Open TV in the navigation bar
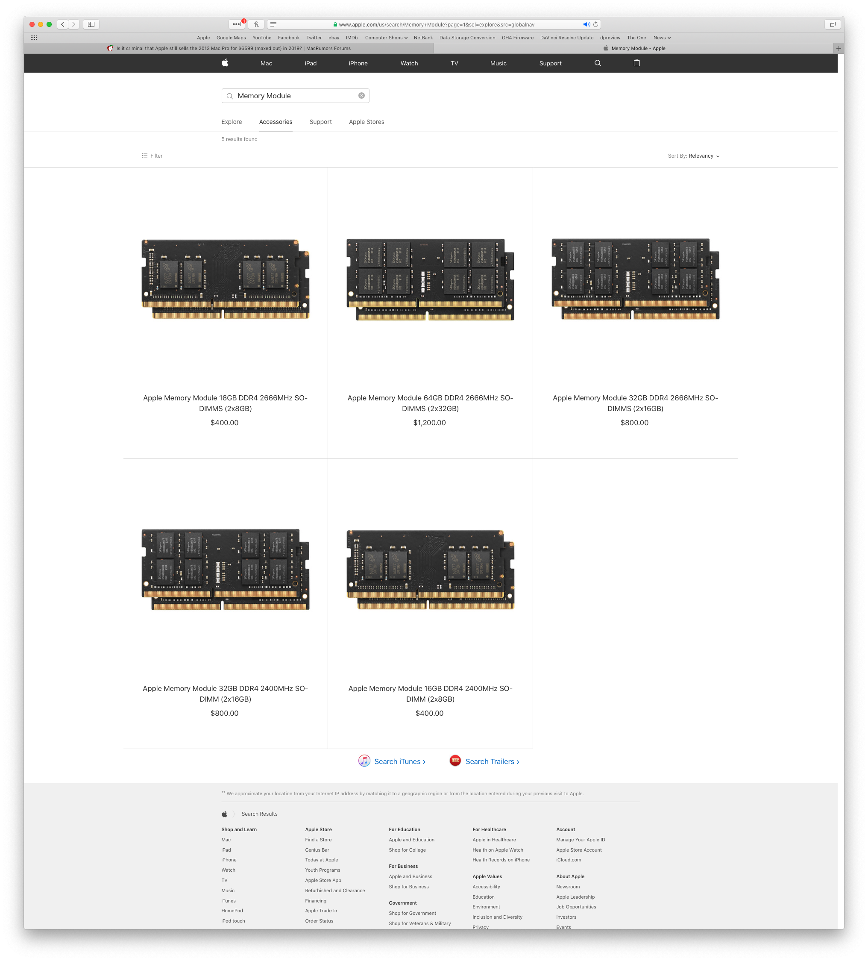Screen dimensions: 868x961 tap(454, 63)
